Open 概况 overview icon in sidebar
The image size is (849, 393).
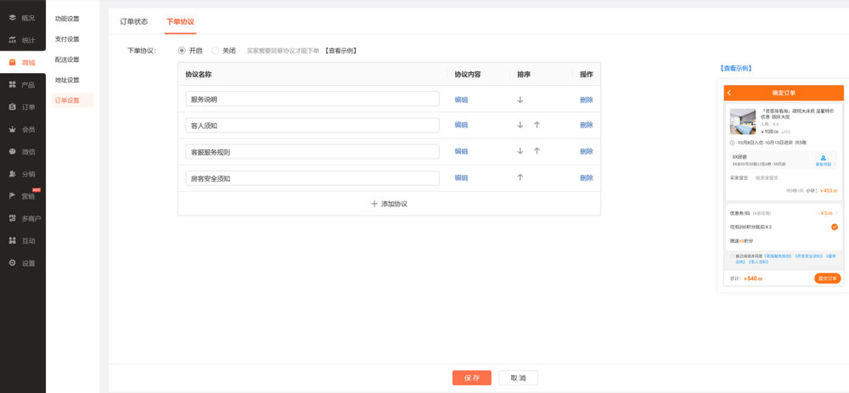[x=12, y=18]
